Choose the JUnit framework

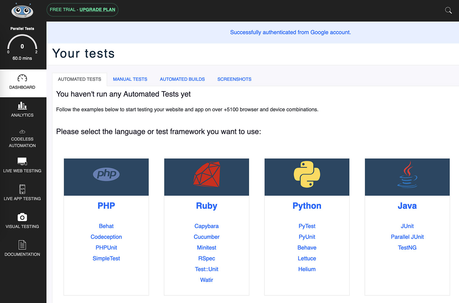tap(407, 226)
